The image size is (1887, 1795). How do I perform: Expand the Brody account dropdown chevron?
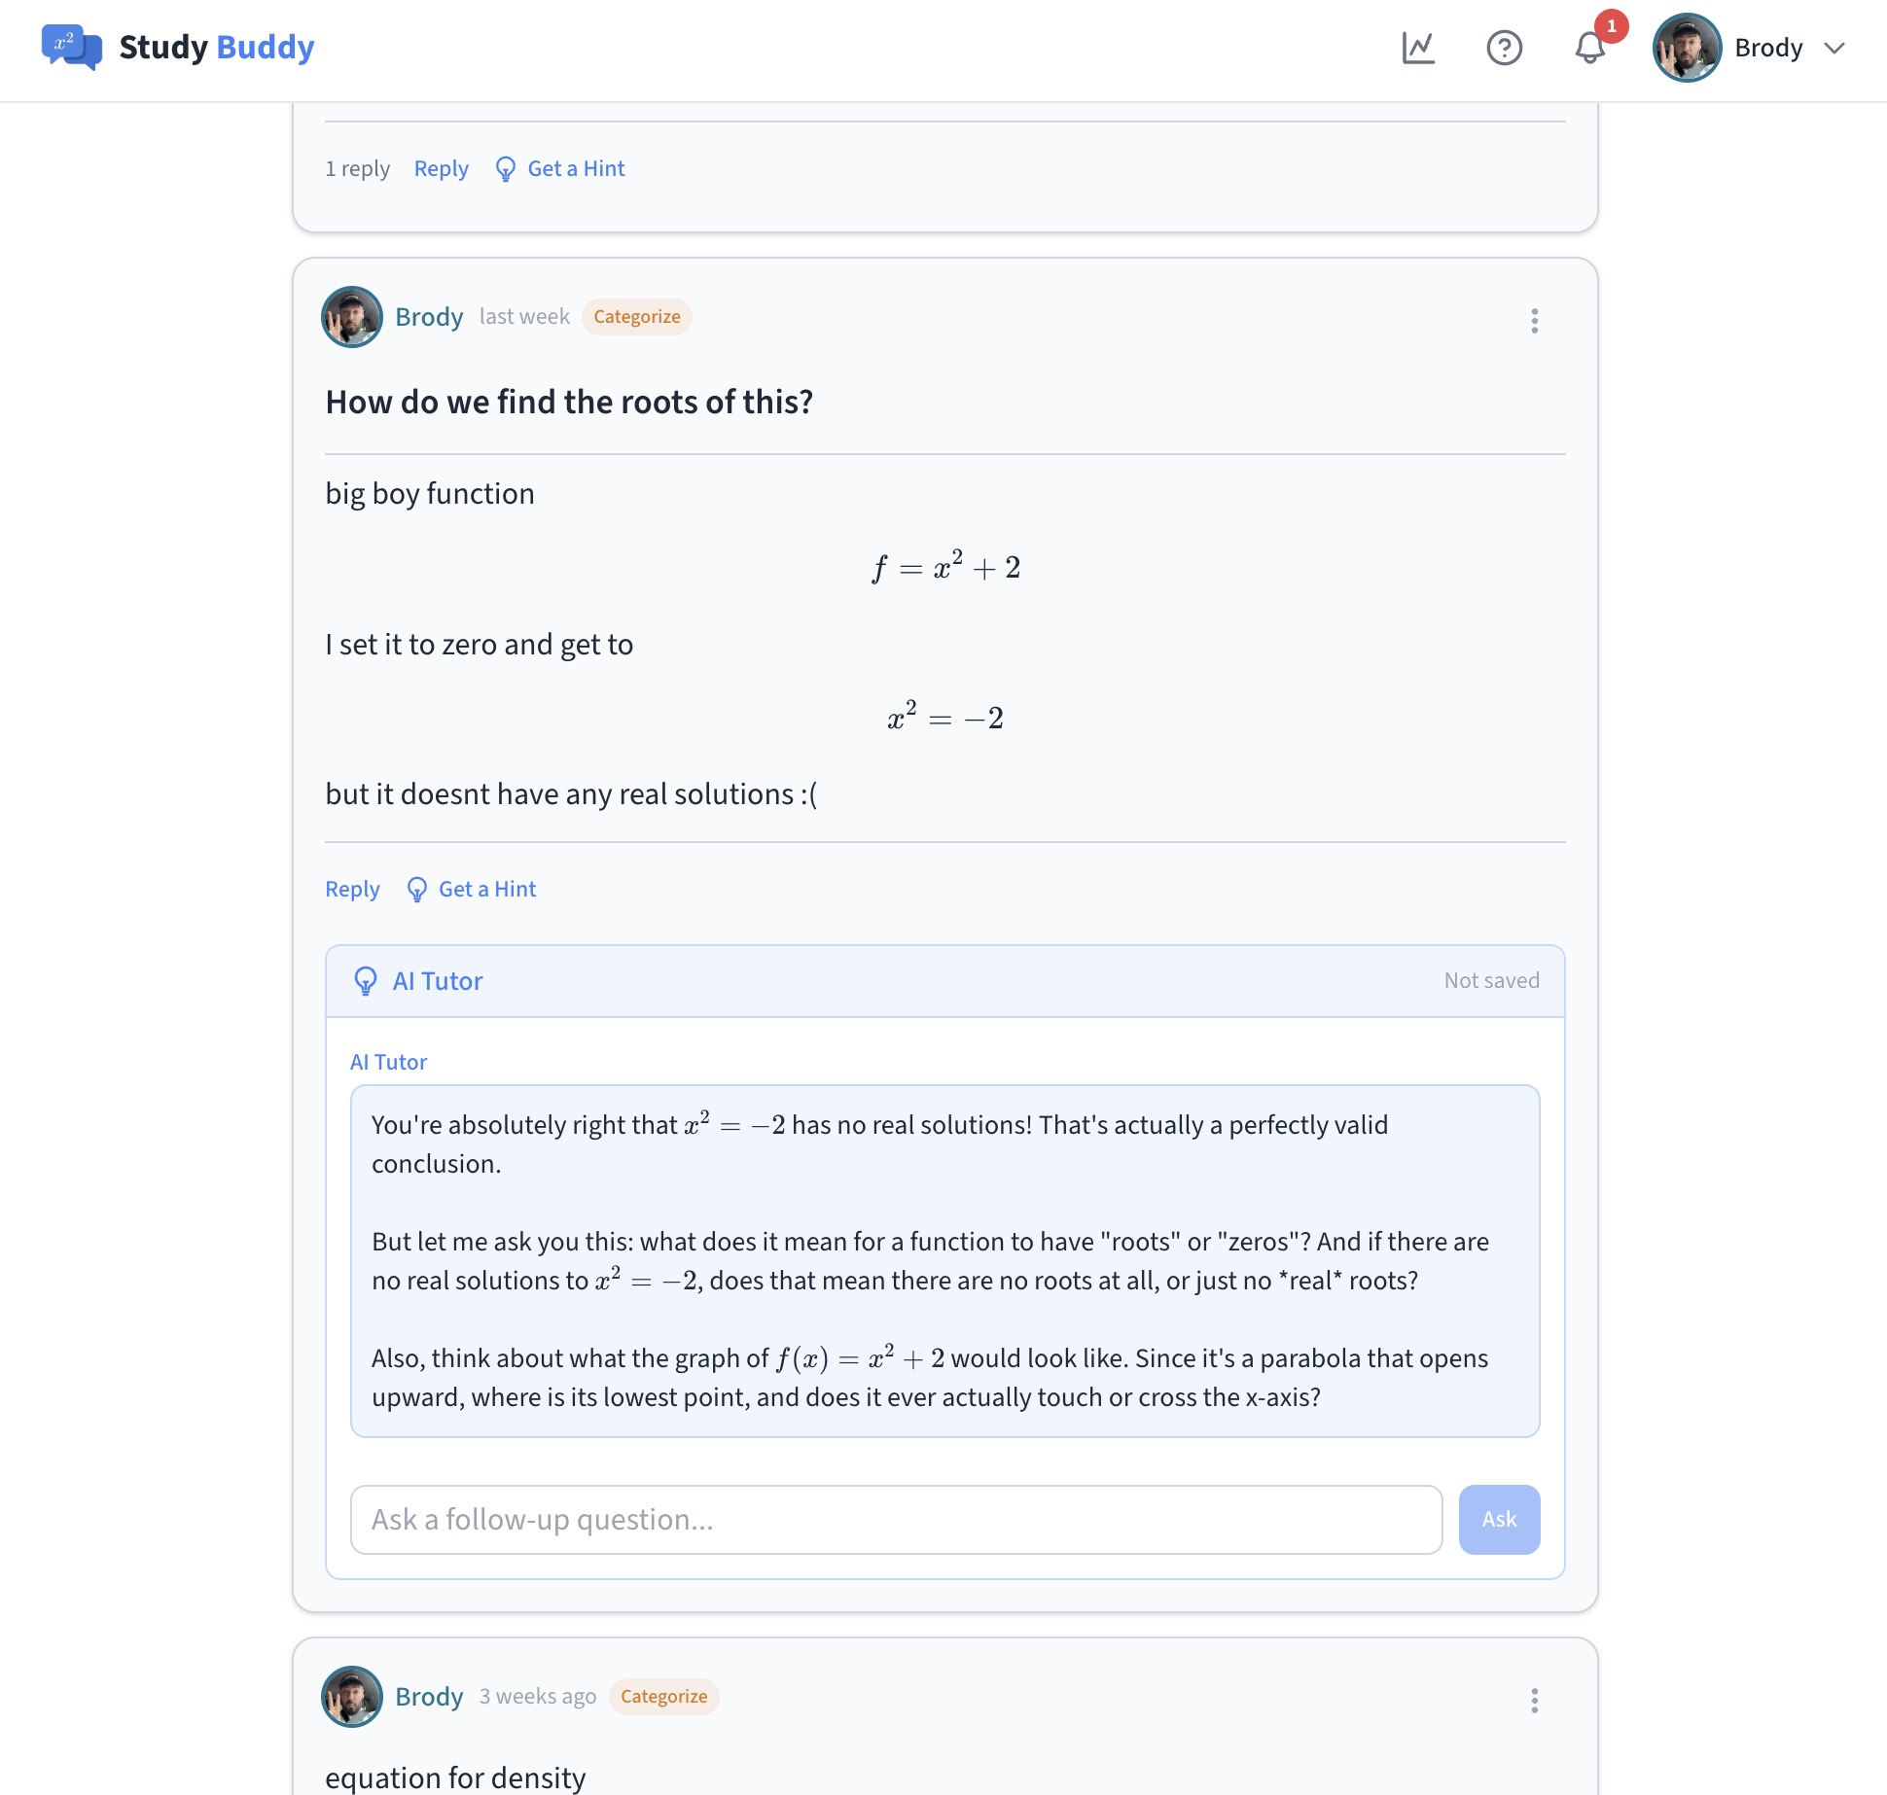(x=1836, y=48)
